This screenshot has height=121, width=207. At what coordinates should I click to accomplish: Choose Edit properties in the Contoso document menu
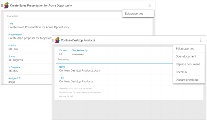tap(185, 49)
